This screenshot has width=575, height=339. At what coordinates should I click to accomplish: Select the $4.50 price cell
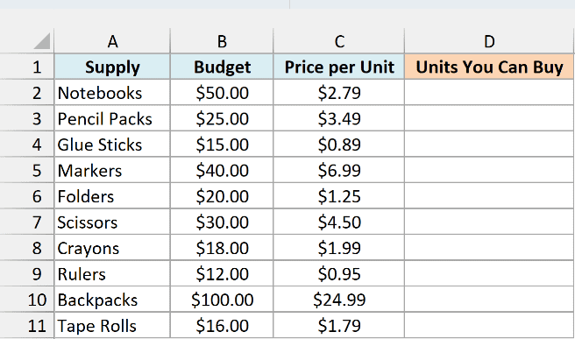(x=339, y=222)
